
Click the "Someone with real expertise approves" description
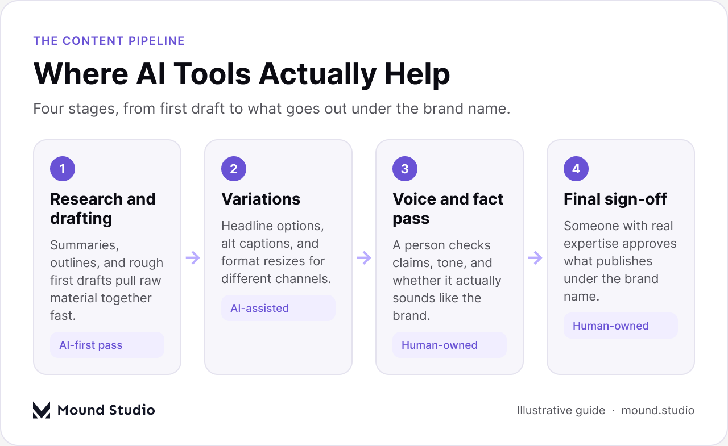pyautogui.click(x=620, y=261)
